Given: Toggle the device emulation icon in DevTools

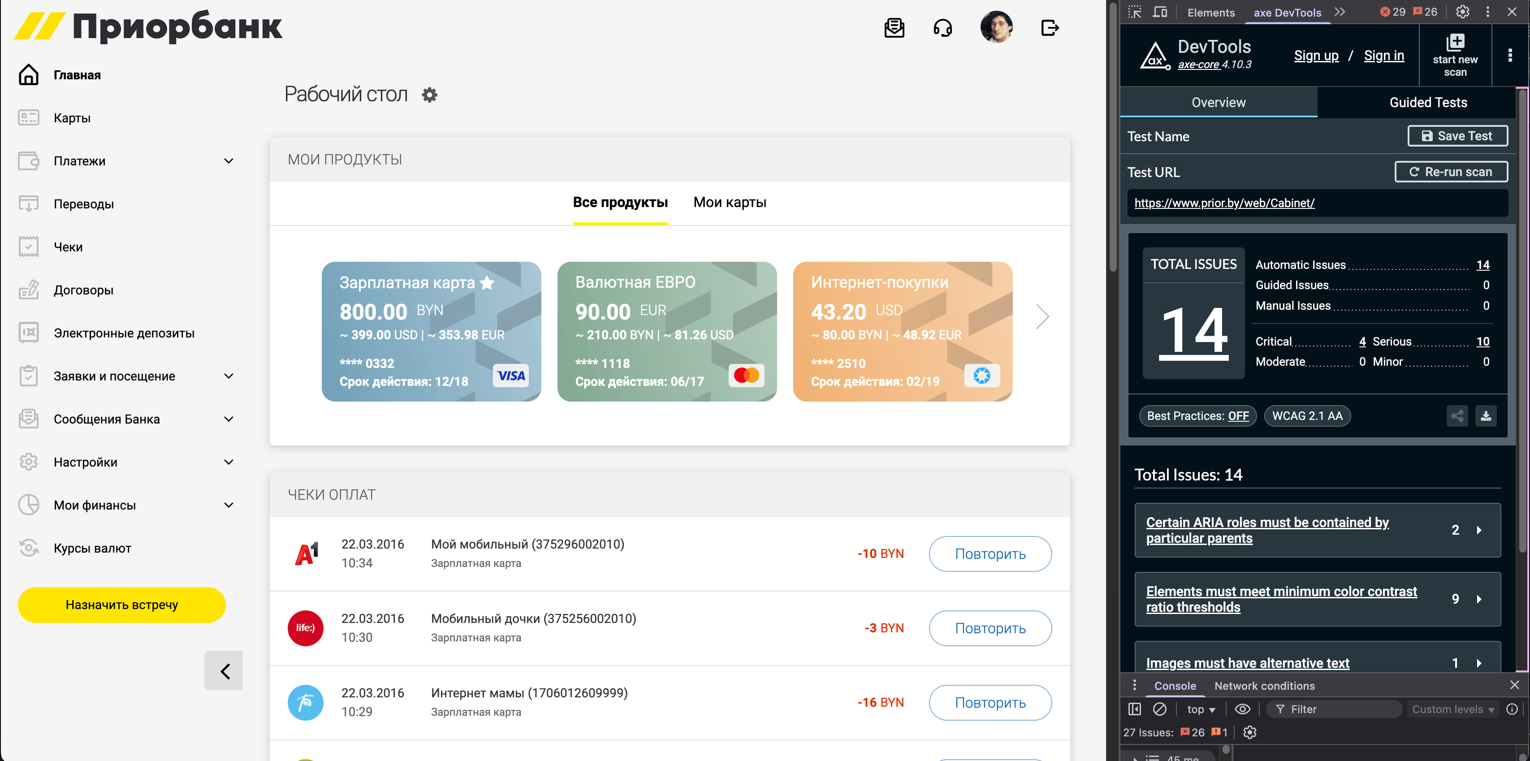Looking at the screenshot, I should point(1159,11).
